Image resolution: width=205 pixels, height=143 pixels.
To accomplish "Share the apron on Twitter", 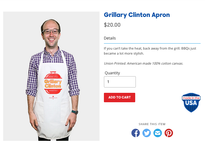I will [146, 133].
